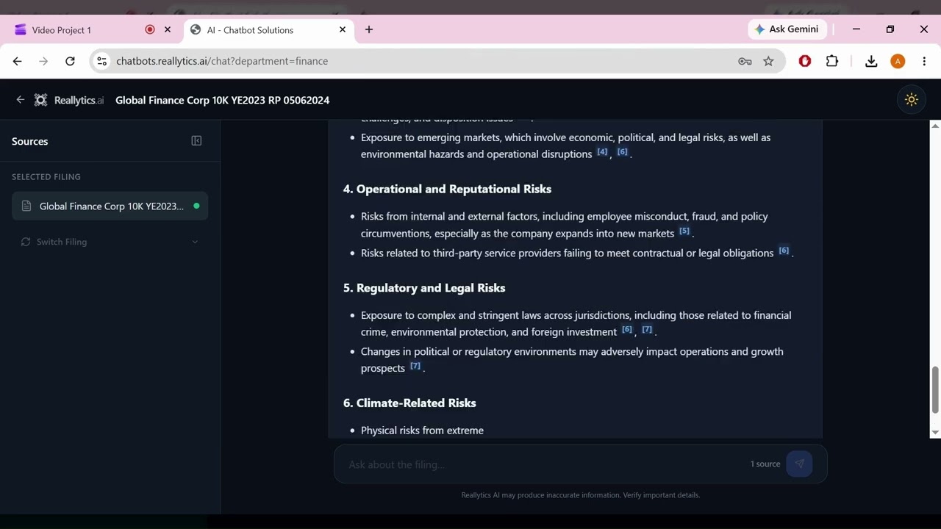
Task: Click the red shield extension icon
Action: click(805, 61)
